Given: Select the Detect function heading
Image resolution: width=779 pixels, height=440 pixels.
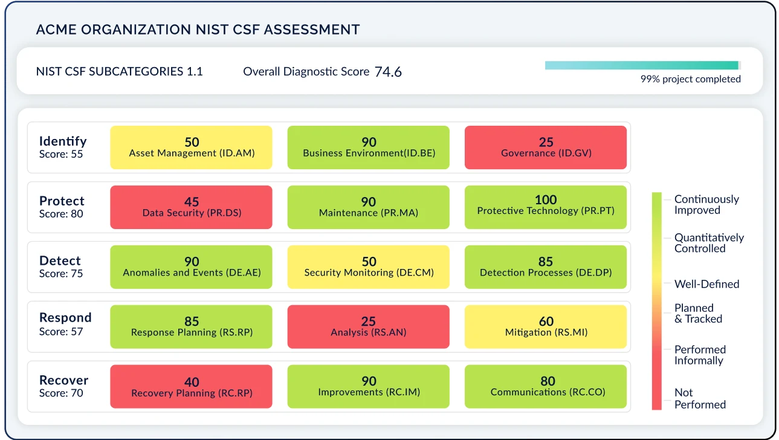Looking at the screenshot, I should (60, 260).
